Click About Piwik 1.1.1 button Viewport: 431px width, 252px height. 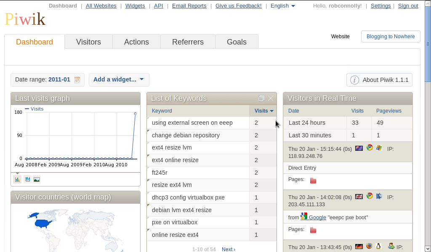point(379,80)
